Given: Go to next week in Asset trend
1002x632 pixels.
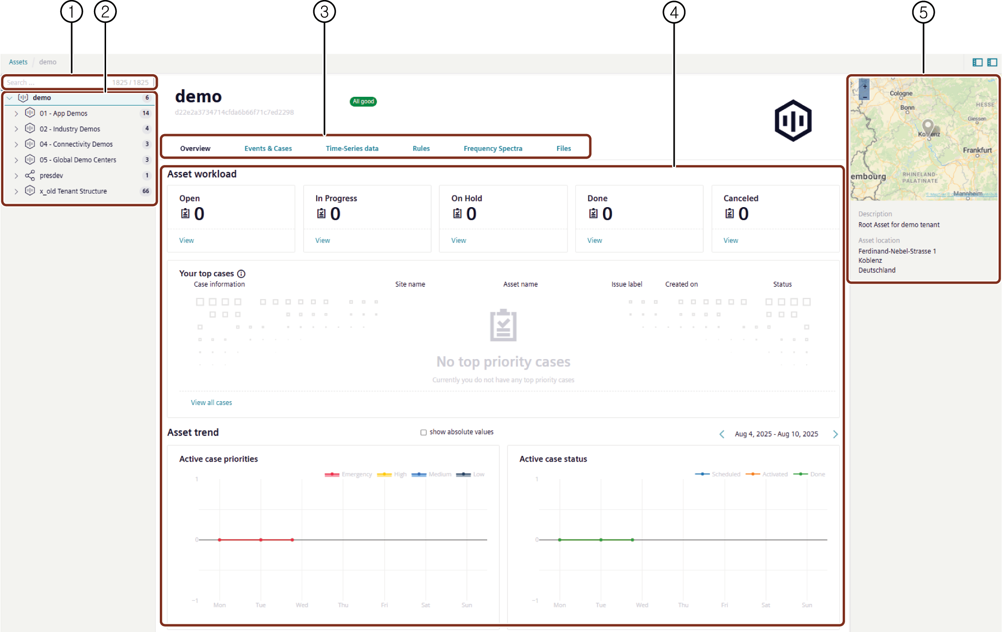Looking at the screenshot, I should (835, 434).
